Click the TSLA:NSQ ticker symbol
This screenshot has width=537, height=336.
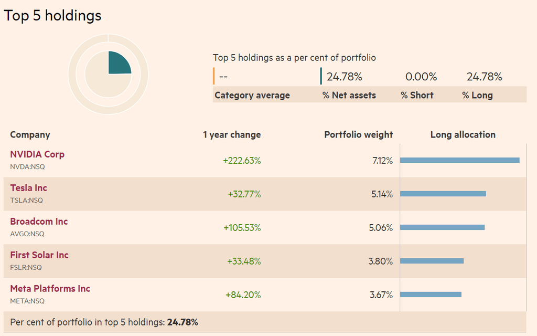tap(27, 201)
